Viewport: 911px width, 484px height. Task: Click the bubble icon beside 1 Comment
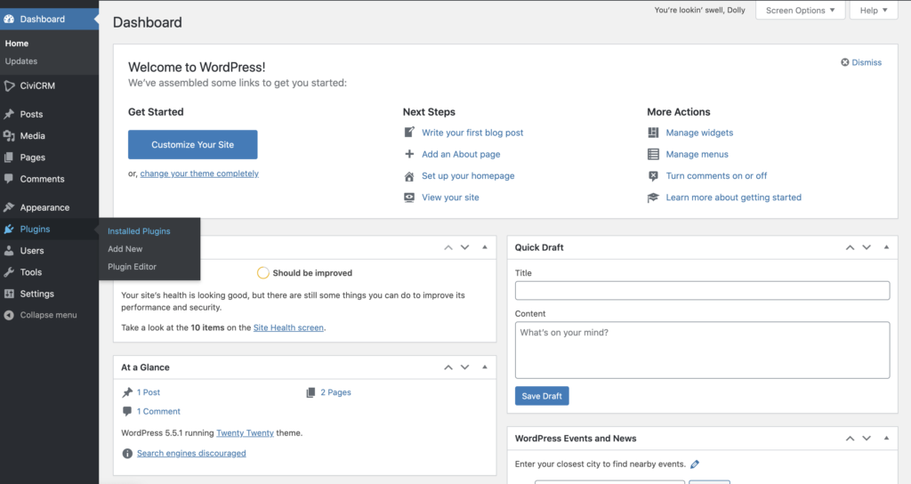[x=127, y=411]
